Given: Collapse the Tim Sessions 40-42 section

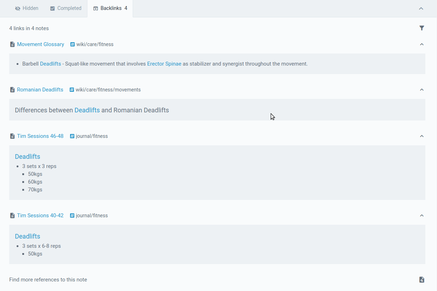Looking at the screenshot, I should 421,216.
